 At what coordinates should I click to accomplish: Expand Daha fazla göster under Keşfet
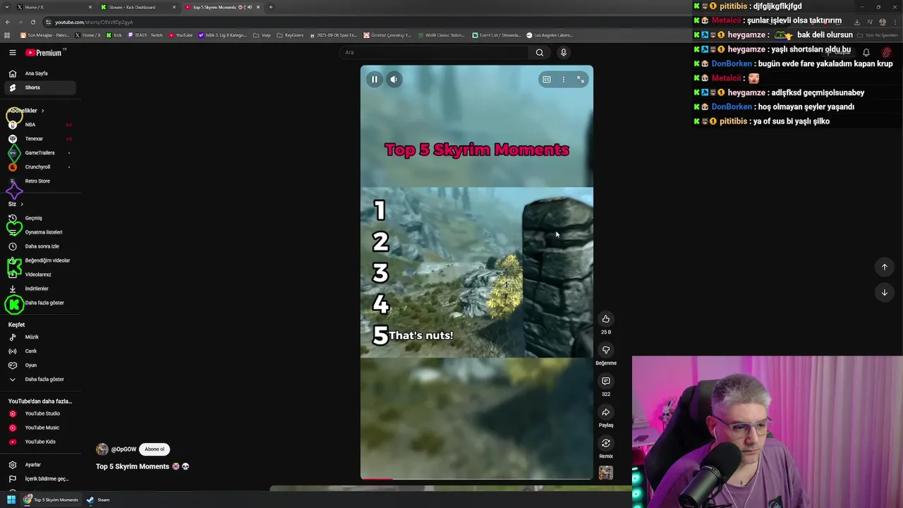click(x=40, y=380)
